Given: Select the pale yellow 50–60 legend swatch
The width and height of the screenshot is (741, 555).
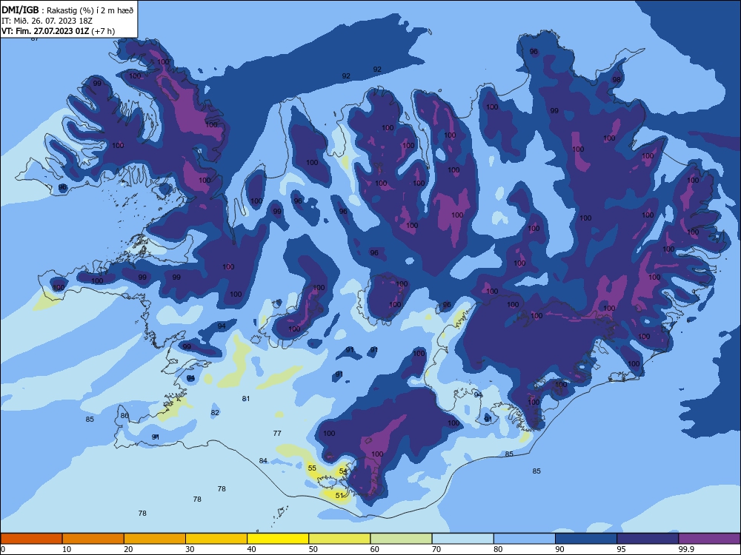Looking at the screenshot, I should [339, 539].
